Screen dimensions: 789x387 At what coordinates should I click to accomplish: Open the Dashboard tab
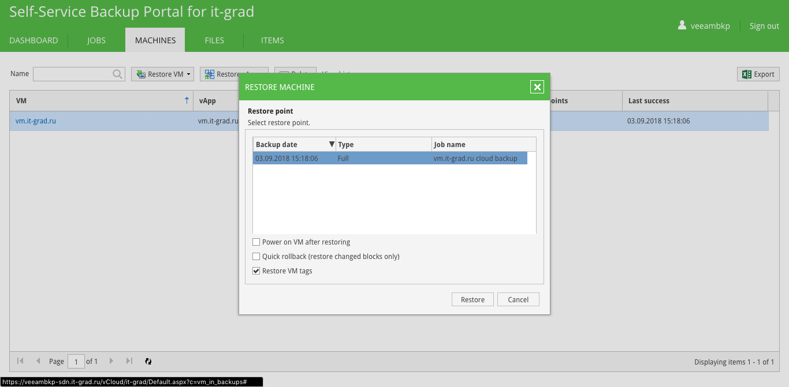tap(34, 40)
